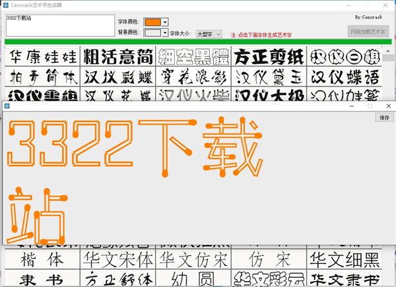Open the background color swatch
The height and width of the screenshot is (287, 396).
coord(152,32)
